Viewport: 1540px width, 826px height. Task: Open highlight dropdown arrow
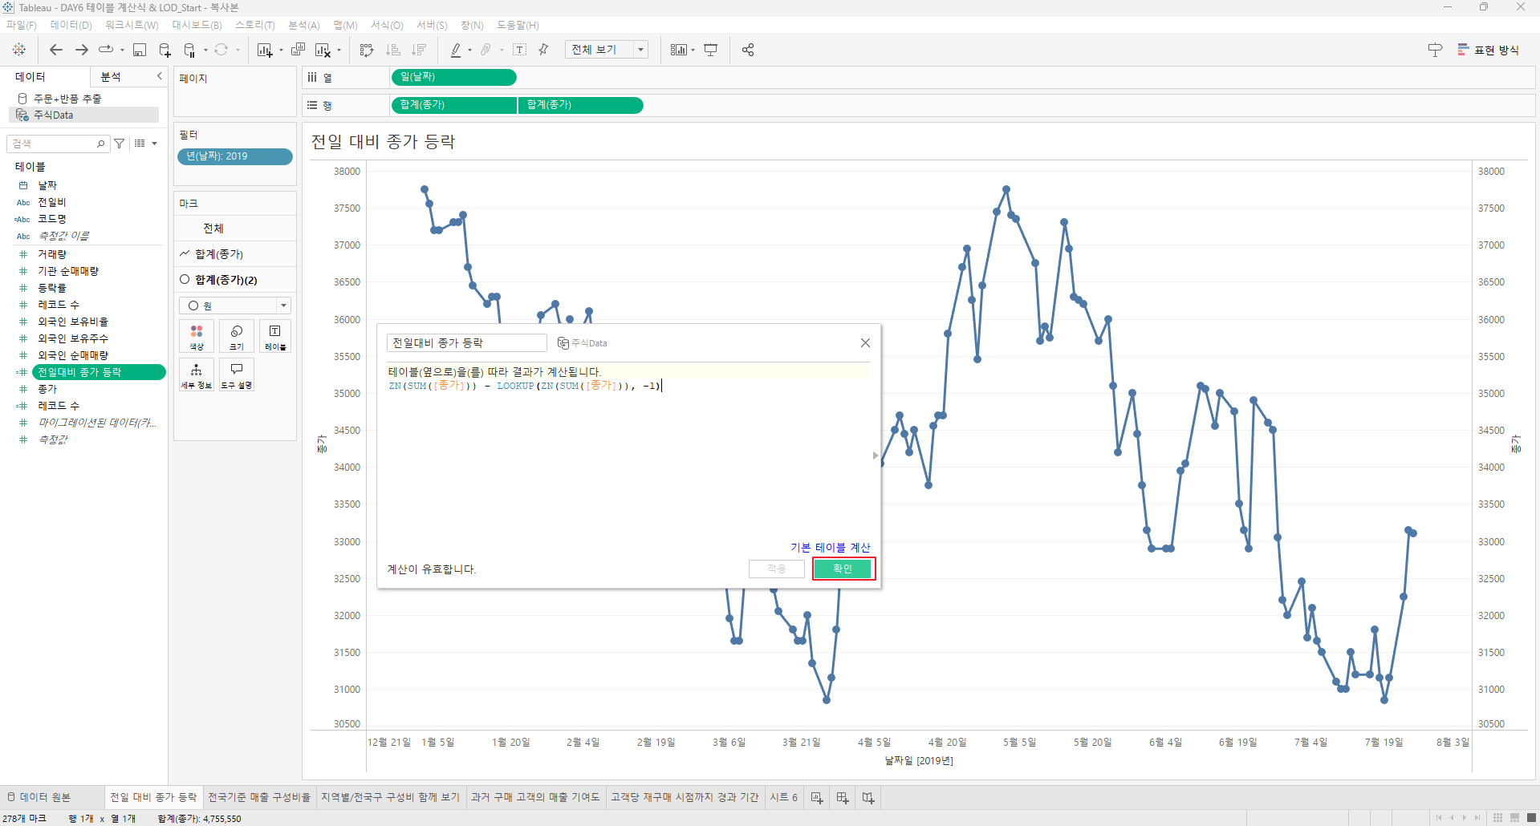pyautogui.click(x=469, y=50)
